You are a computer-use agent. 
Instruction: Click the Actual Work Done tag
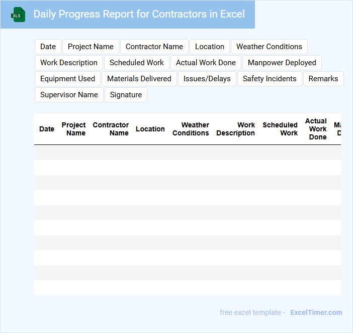[x=206, y=63]
